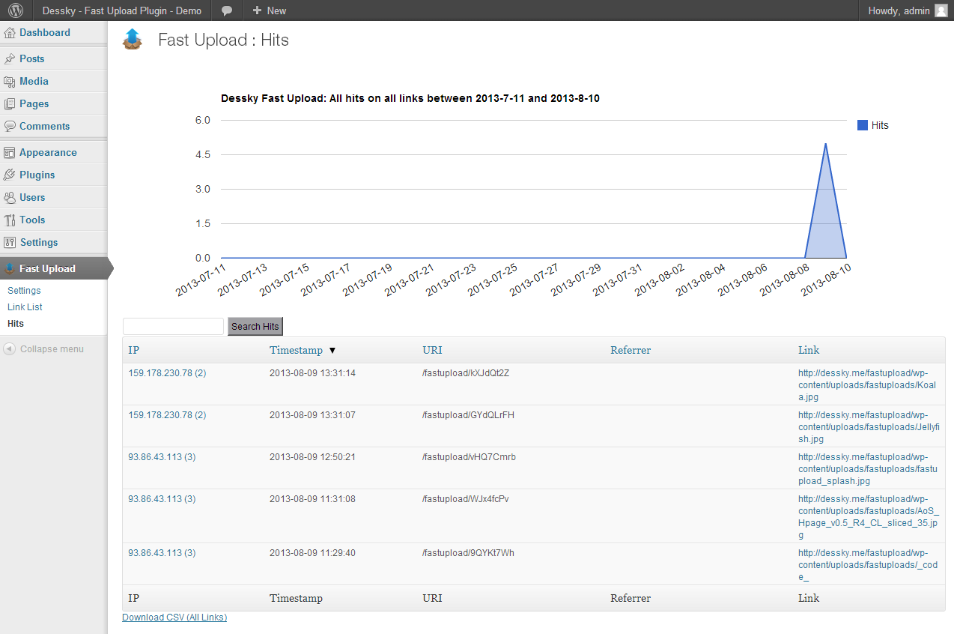Click the Dashboard home icon in sidebar
Viewport: 954px width, 634px height.
(x=10, y=33)
